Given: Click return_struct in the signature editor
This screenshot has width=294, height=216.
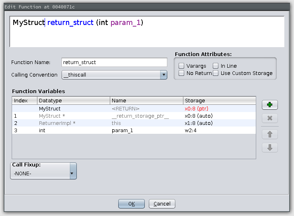Looking at the screenshot, I should 70,23.
